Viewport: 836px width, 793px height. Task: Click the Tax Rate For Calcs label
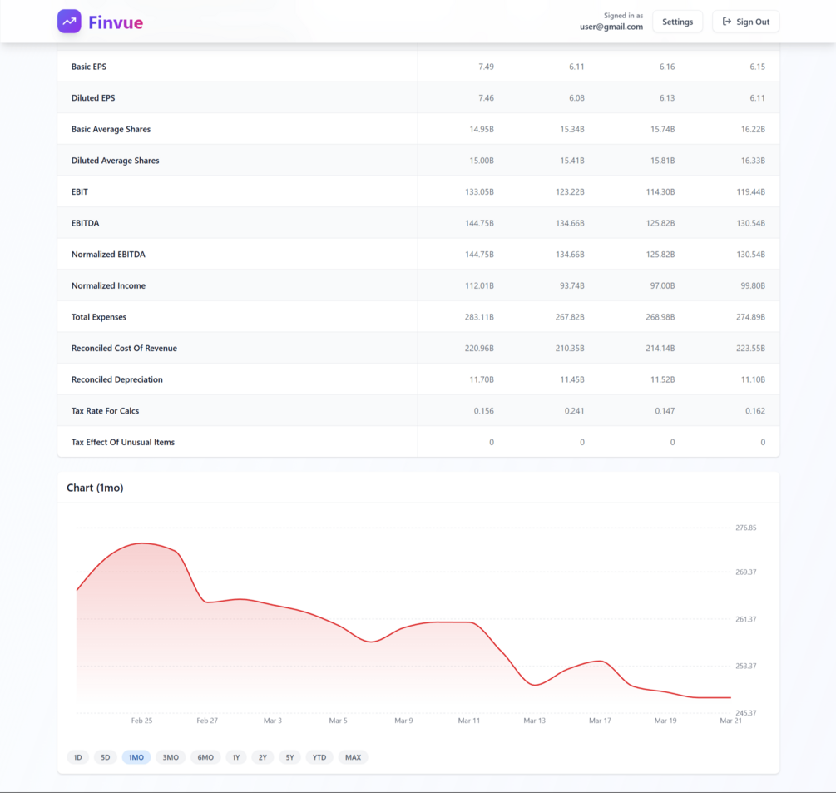coord(105,410)
